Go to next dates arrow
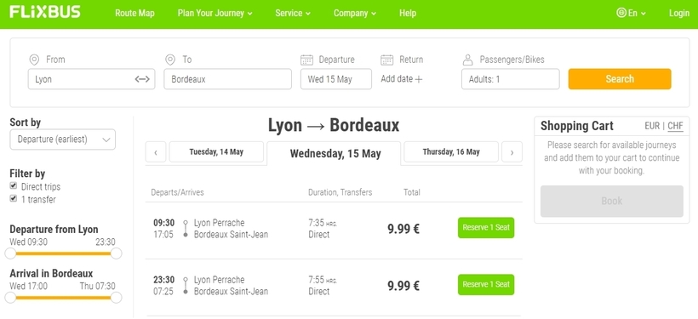Image resolution: width=698 pixels, height=319 pixels. pyautogui.click(x=512, y=152)
